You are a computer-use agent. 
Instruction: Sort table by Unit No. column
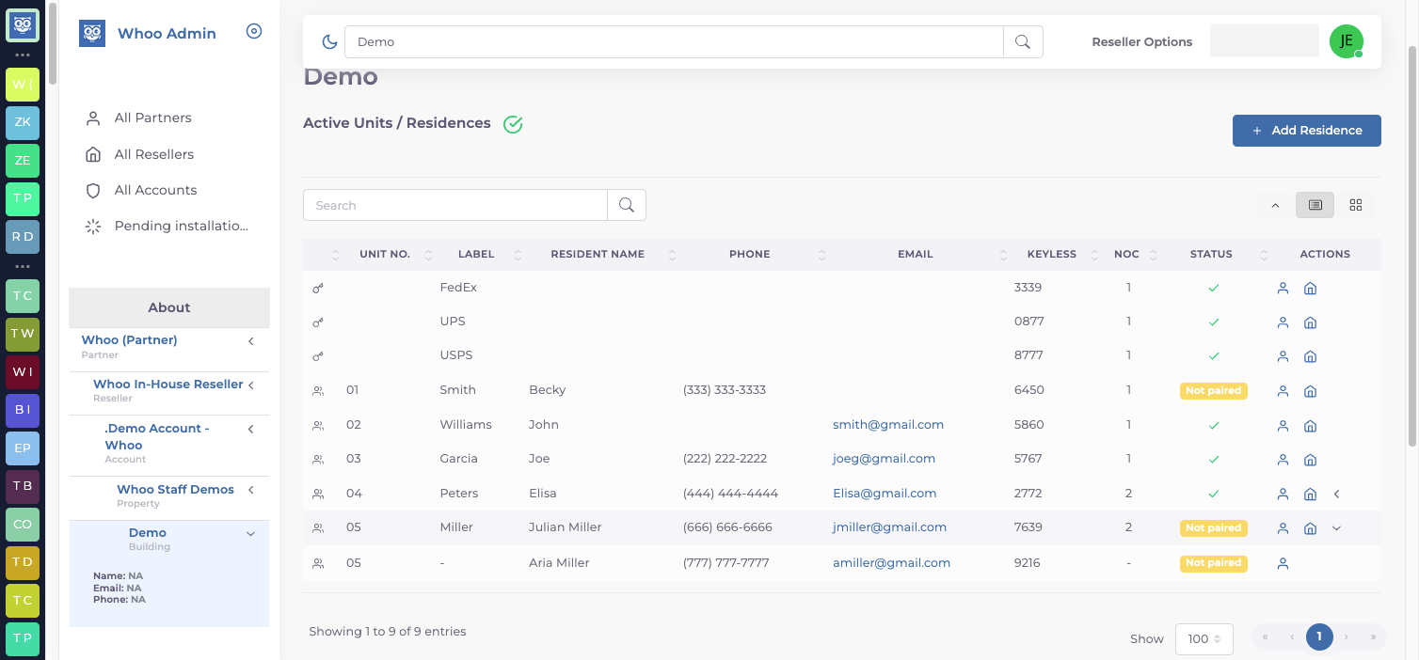[385, 255]
